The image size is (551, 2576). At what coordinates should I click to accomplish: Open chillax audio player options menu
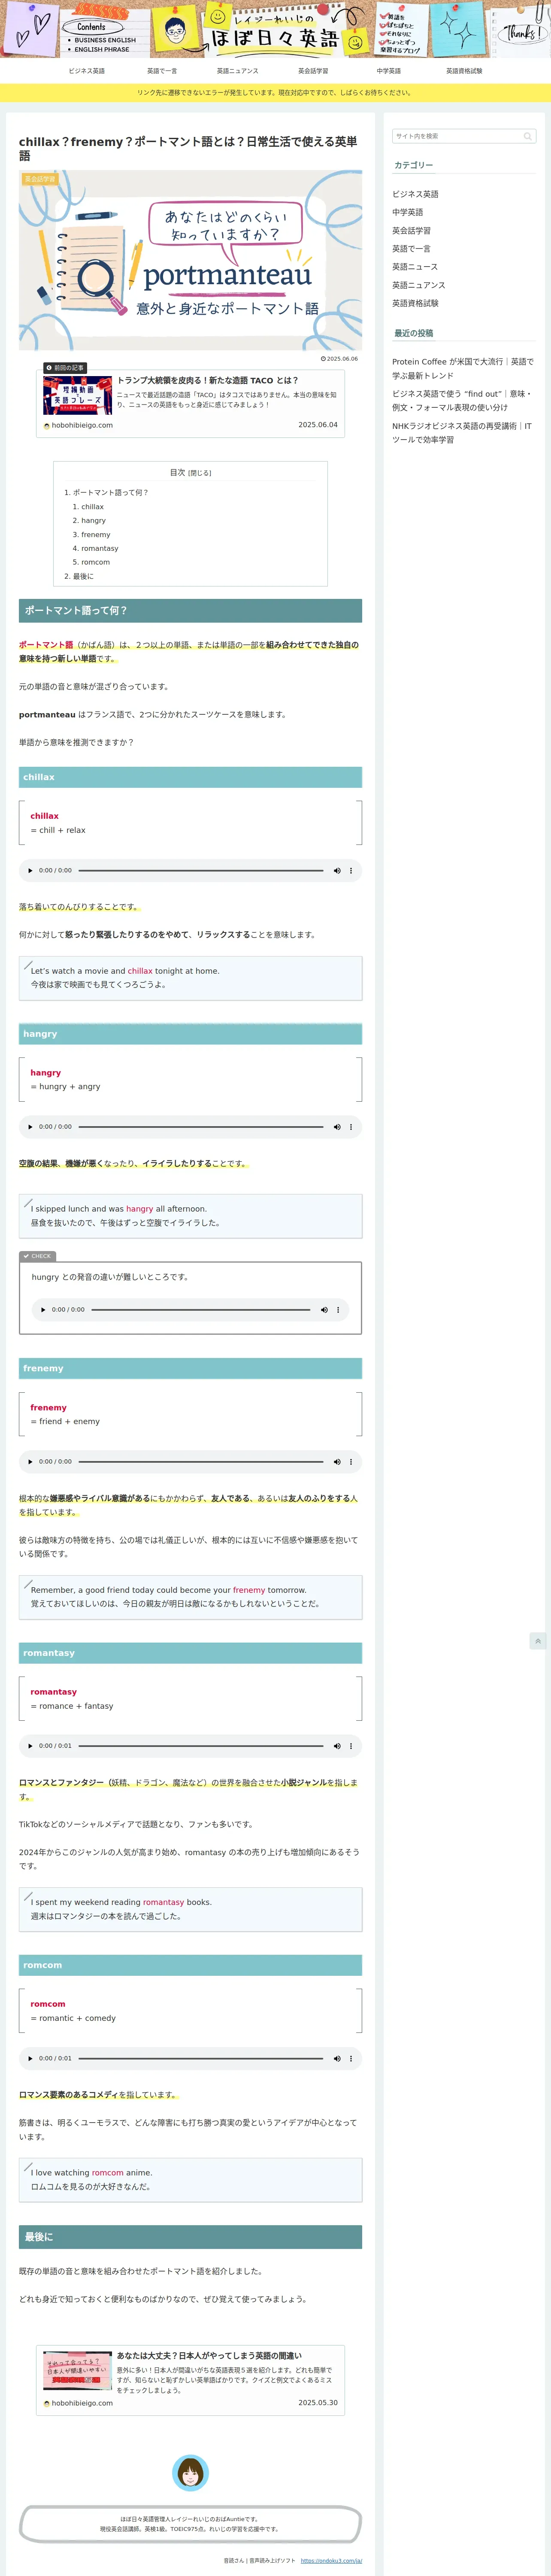tap(350, 870)
